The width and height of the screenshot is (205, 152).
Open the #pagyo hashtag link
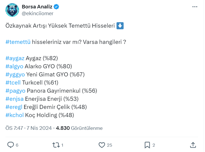pyautogui.click(x=16, y=91)
